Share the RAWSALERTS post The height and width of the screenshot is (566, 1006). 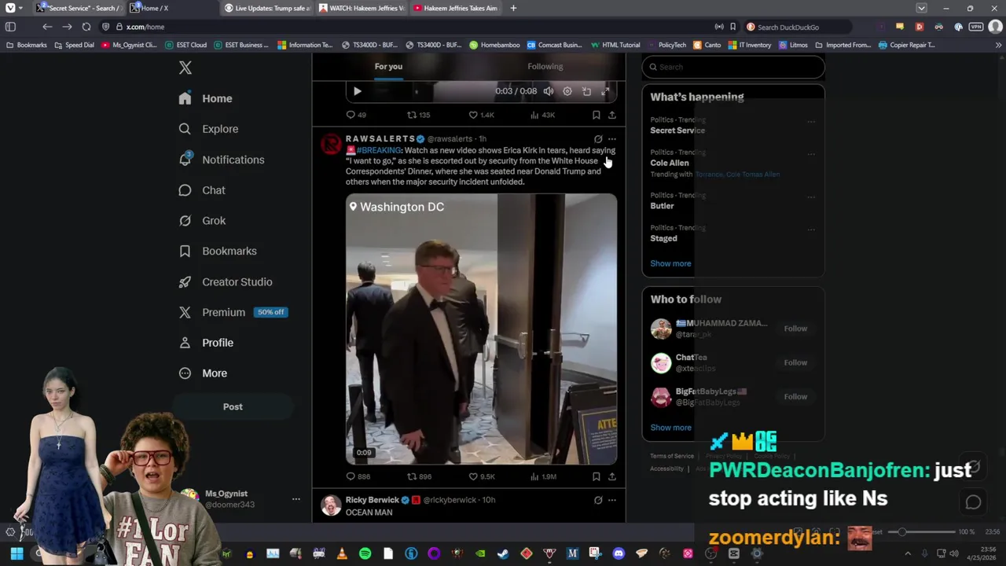coord(611,476)
